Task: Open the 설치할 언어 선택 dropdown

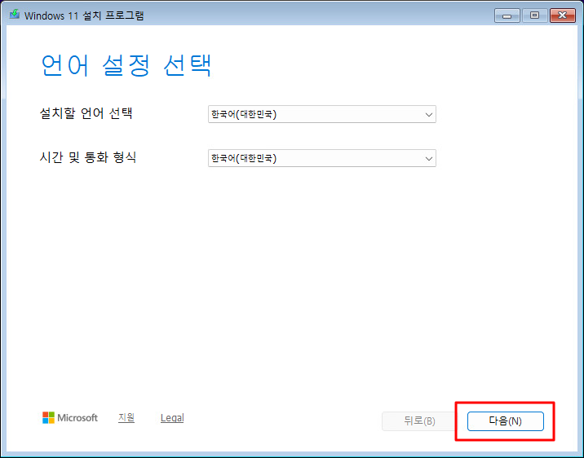Action: coord(322,114)
